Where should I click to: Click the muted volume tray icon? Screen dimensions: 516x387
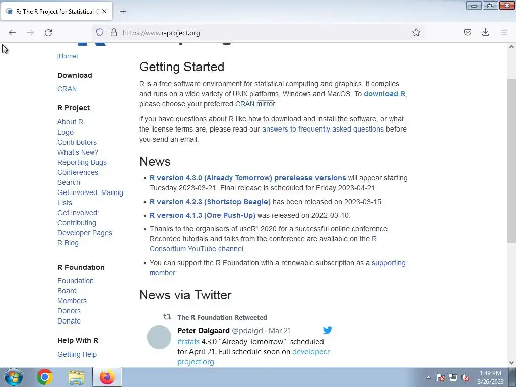[465, 377]
